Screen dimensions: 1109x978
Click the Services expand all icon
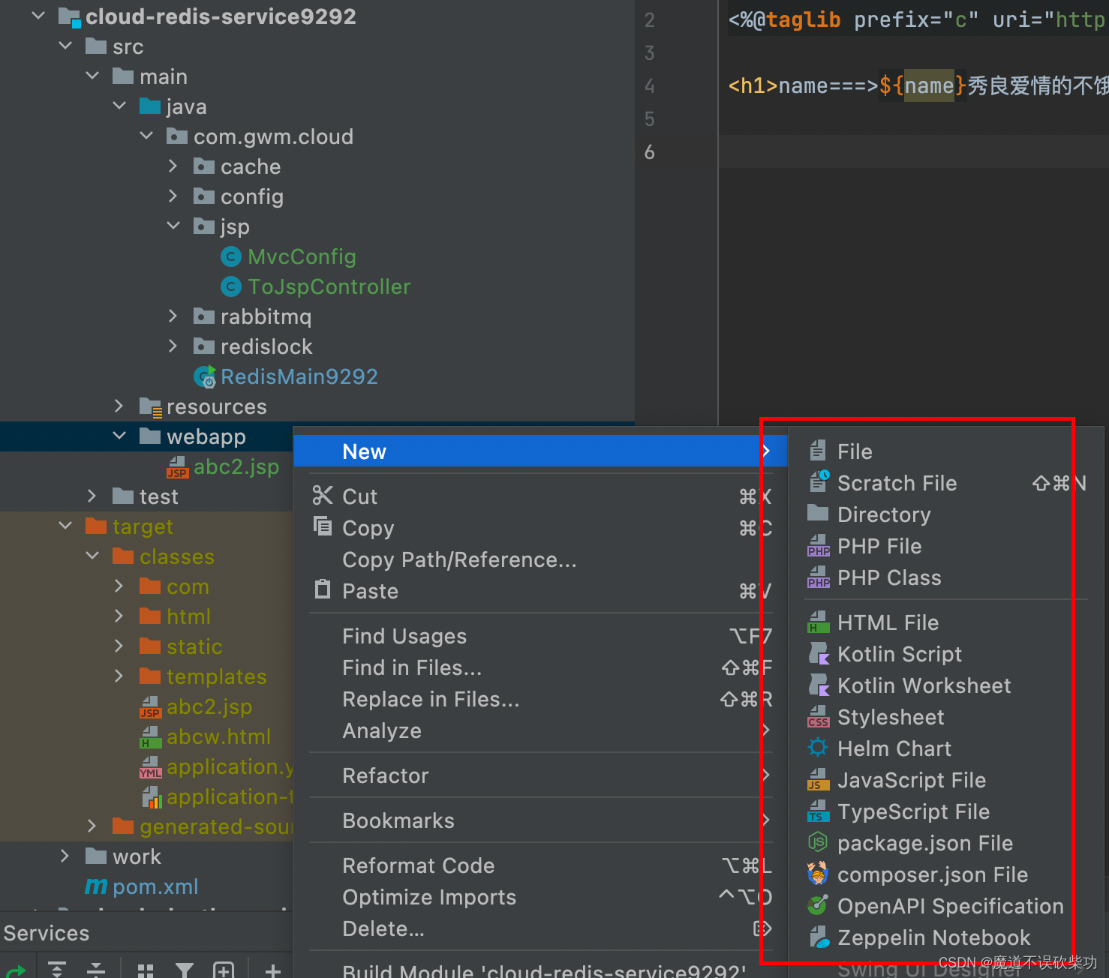point(57,969)
